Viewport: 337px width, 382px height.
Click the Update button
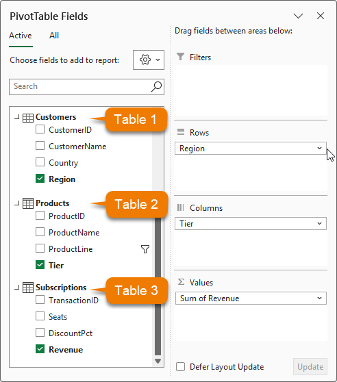310,367
